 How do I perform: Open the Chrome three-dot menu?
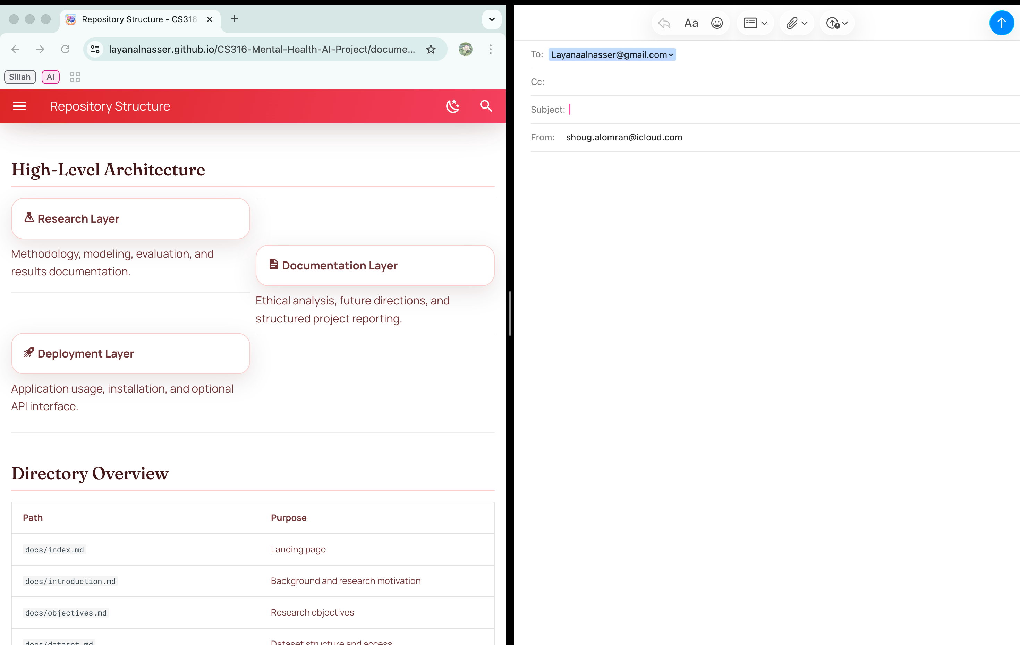point(491,50)
